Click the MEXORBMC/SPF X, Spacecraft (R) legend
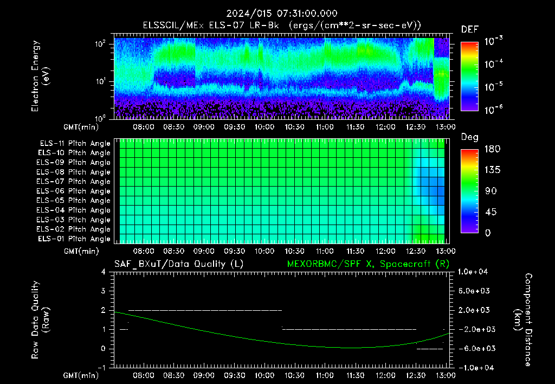555x384 pixels. (x=368, y=264)
